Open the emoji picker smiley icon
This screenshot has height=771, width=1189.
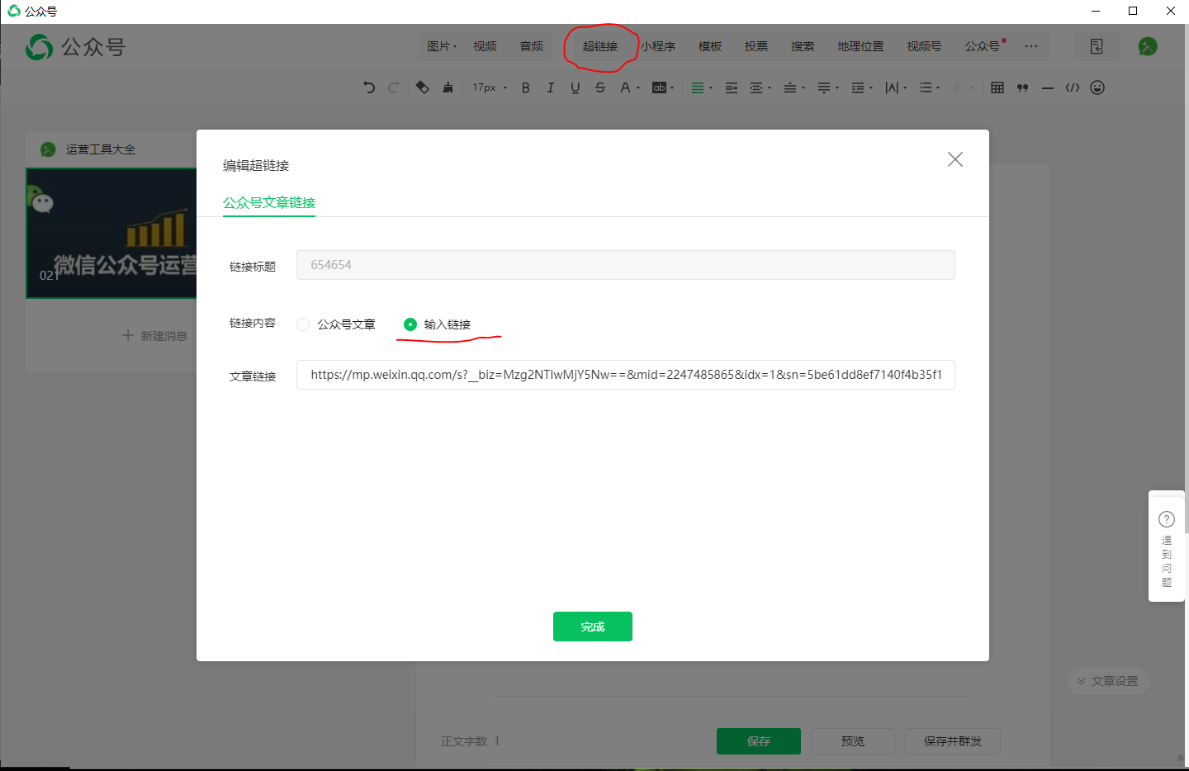click(1097, 88)
